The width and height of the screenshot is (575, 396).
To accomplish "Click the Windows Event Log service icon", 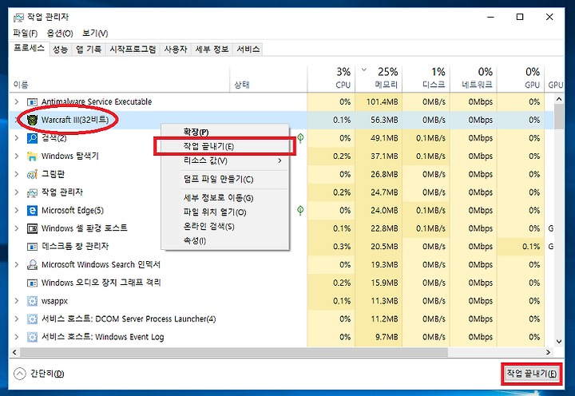I will 32,337.
